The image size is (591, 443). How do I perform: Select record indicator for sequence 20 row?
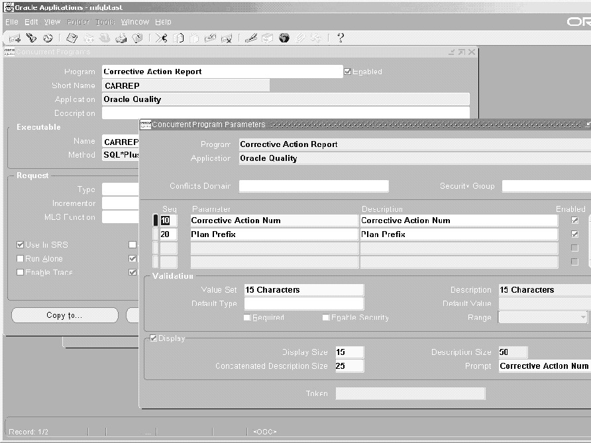[155, 234]
